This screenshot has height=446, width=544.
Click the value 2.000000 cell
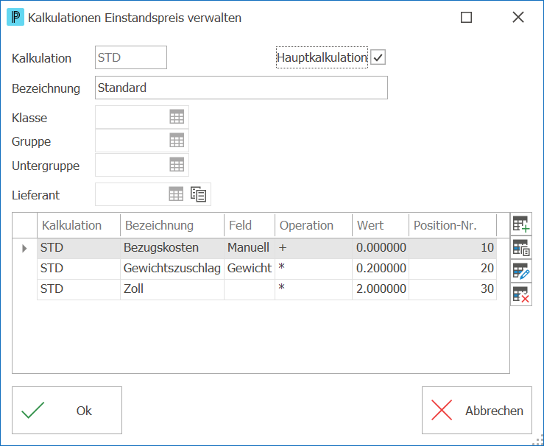tap(381, 289)
